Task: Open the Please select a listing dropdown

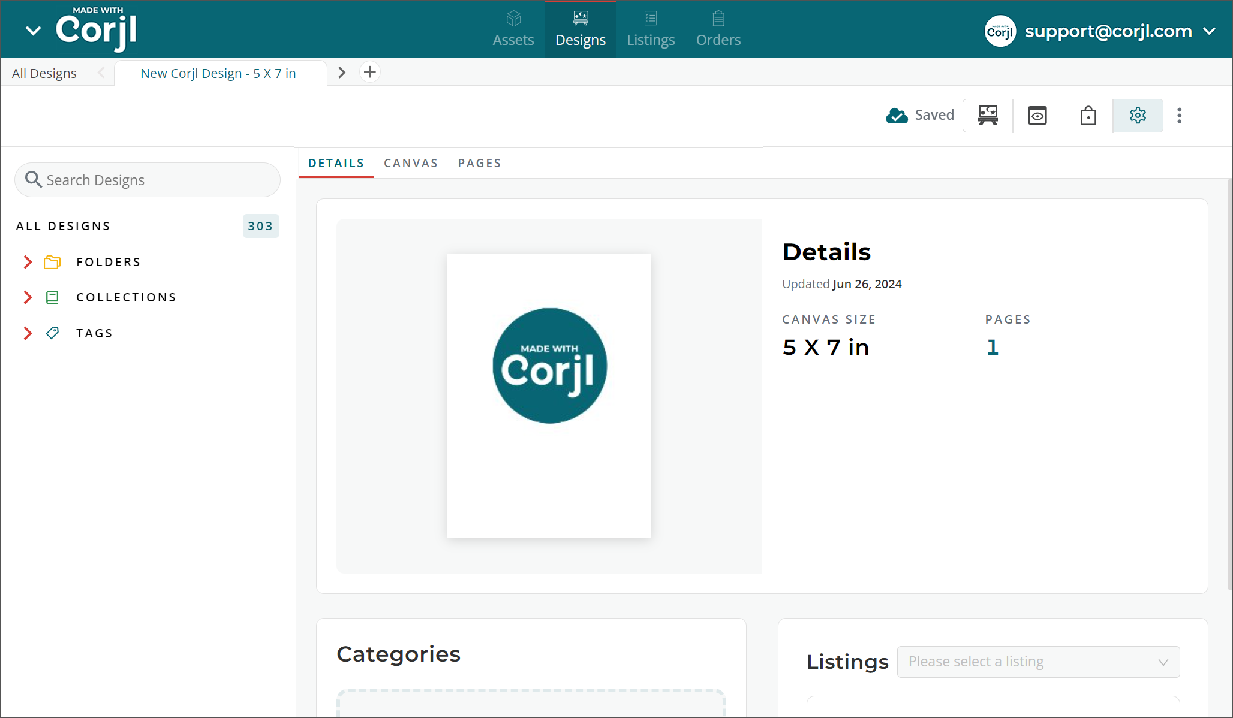Action: [x=1038, y=662]
